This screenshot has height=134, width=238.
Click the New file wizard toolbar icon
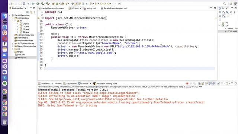(10, 4)
